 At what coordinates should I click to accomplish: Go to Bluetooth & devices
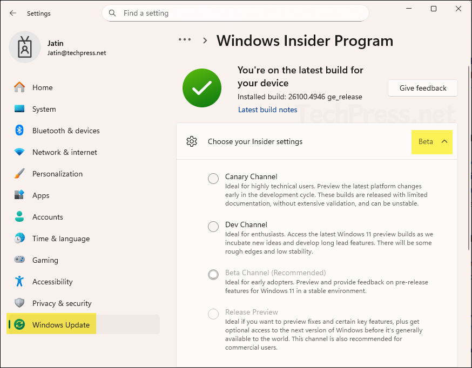tap(84, 131)
